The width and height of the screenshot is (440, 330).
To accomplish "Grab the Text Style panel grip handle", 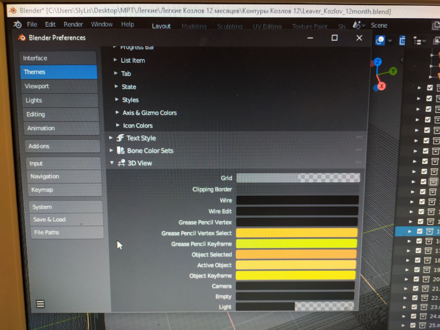I will click(x=359, y=137).
